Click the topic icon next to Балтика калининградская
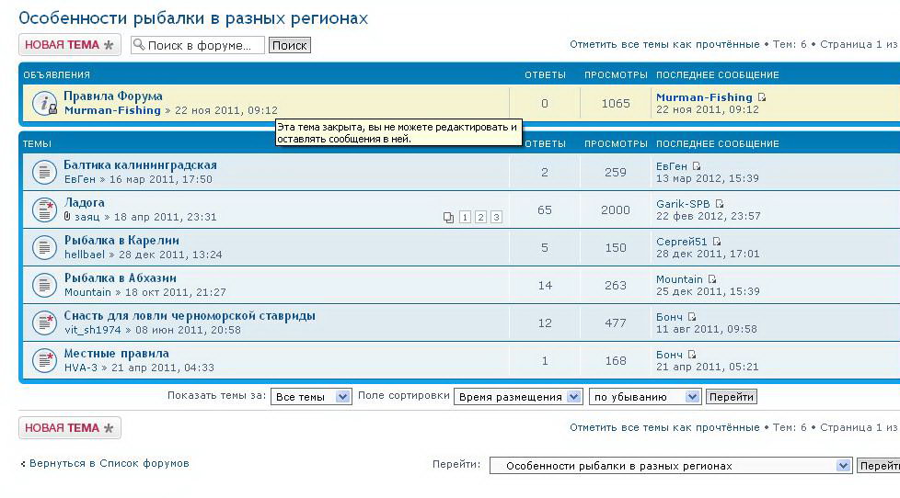Screen dimensions: 900x498 45,172
